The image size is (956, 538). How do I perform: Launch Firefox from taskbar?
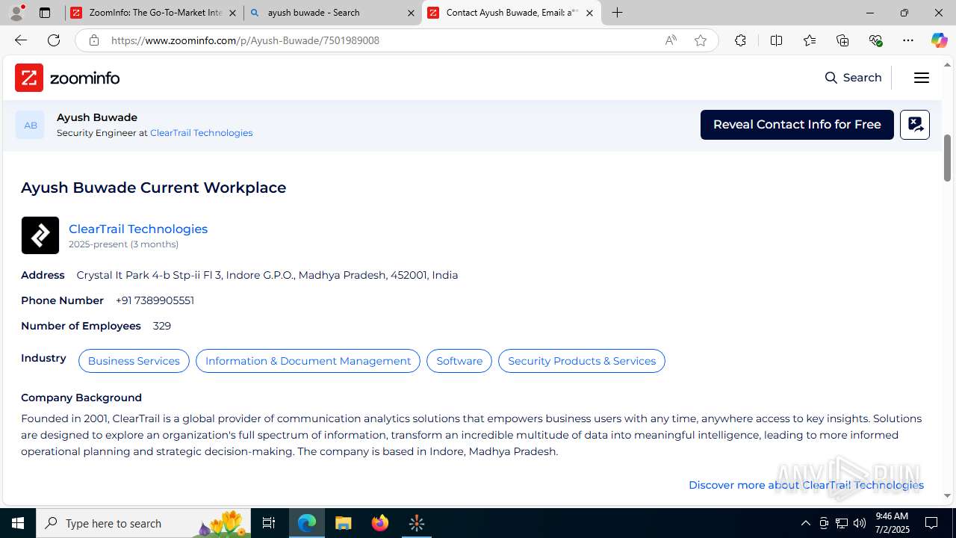tap(380, 523)
